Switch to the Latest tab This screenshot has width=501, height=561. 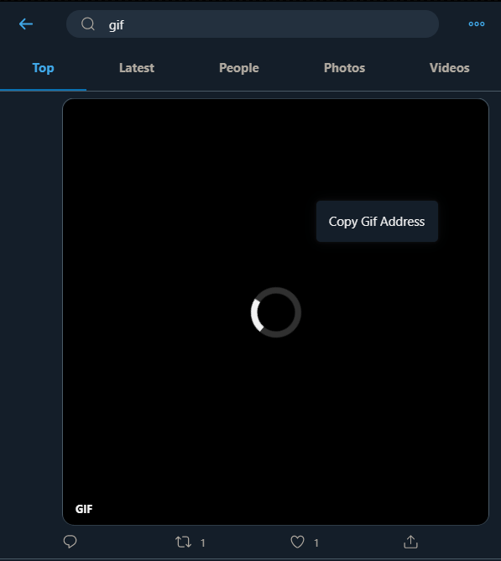137,68
